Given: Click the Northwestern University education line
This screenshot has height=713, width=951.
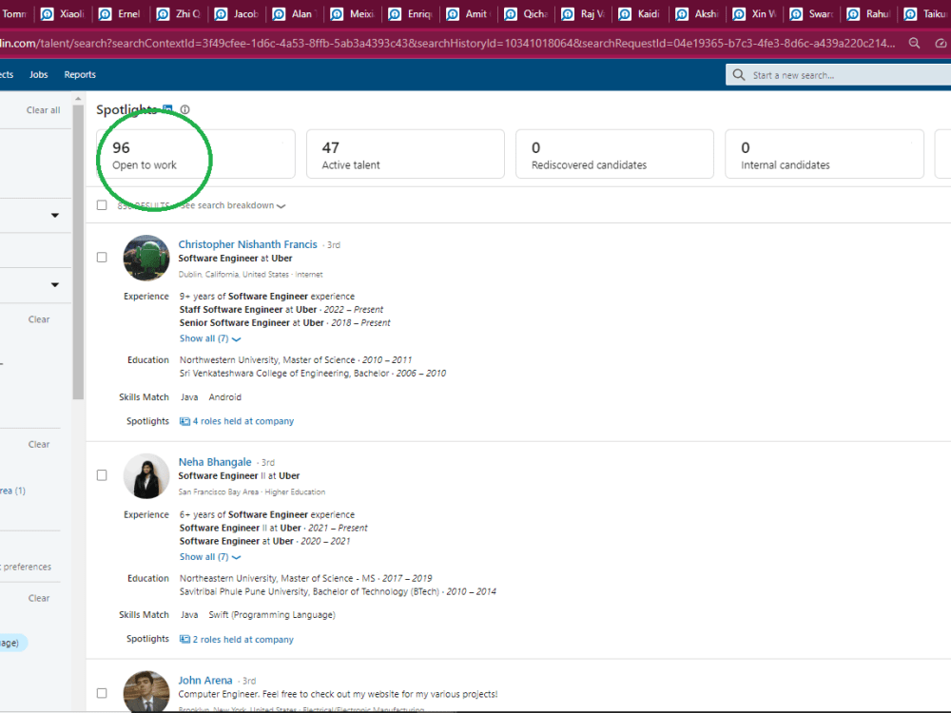Looking at the screenshot, I should 296,360.
